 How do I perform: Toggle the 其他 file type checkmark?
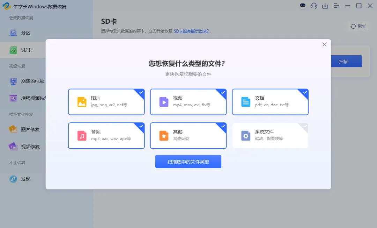(223, 126)
